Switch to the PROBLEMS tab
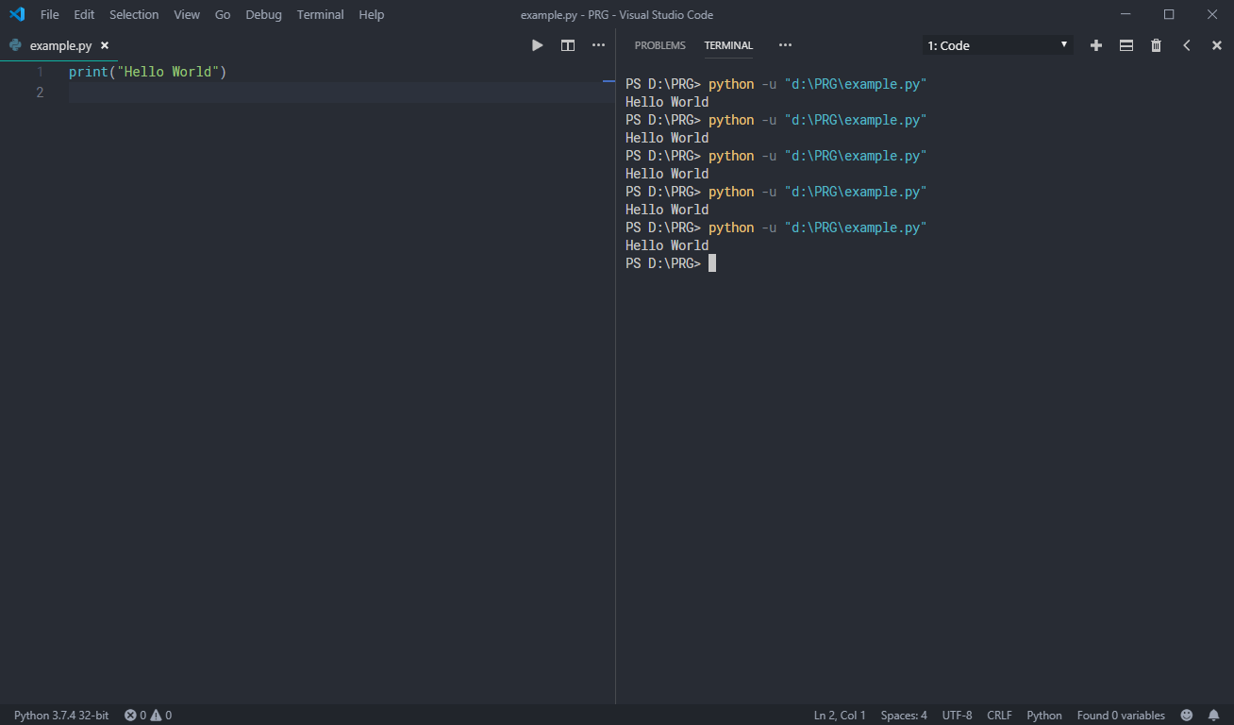Viewport: 1234px width, 725px height. (659, 44)
